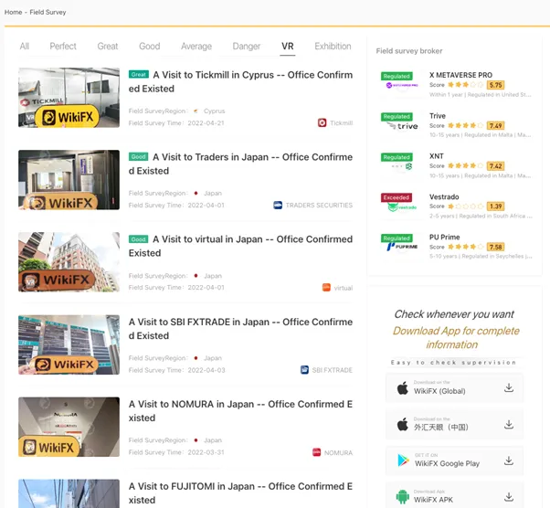Open the Field Survey breadcrumb link
The image size is (550, 508).
(x=48, y=12)
